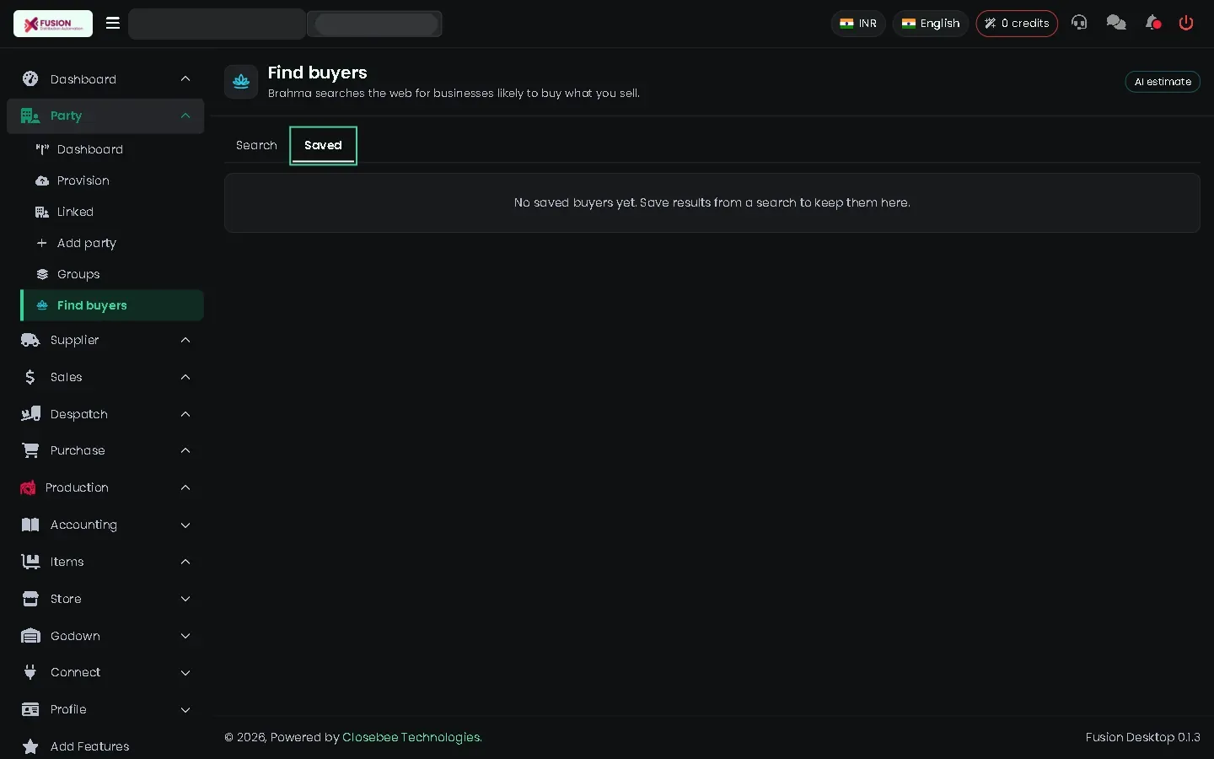The height and width of the screenshot is (759, 1214).
Task: Expand the Sales sidebar section
Action: point(105,377)
